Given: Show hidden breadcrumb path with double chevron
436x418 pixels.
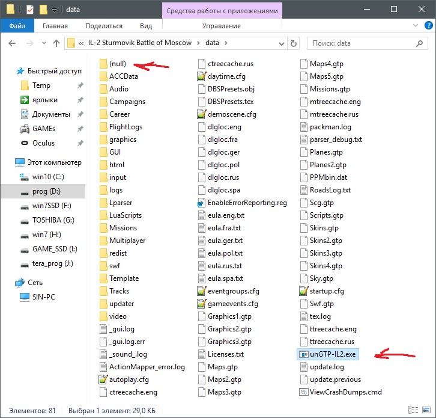Looking at the screenshot, I should (x=81, y=43).
